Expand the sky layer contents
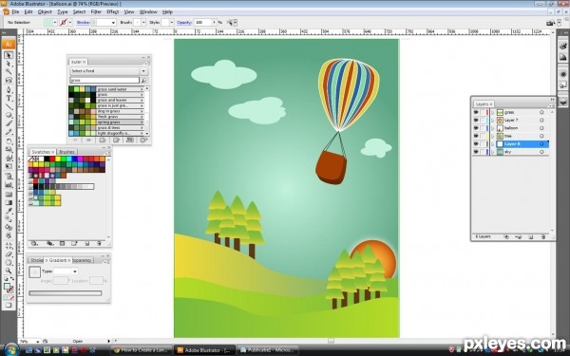The height and width of the screenshot is (356, 570). tap(493, 152)
